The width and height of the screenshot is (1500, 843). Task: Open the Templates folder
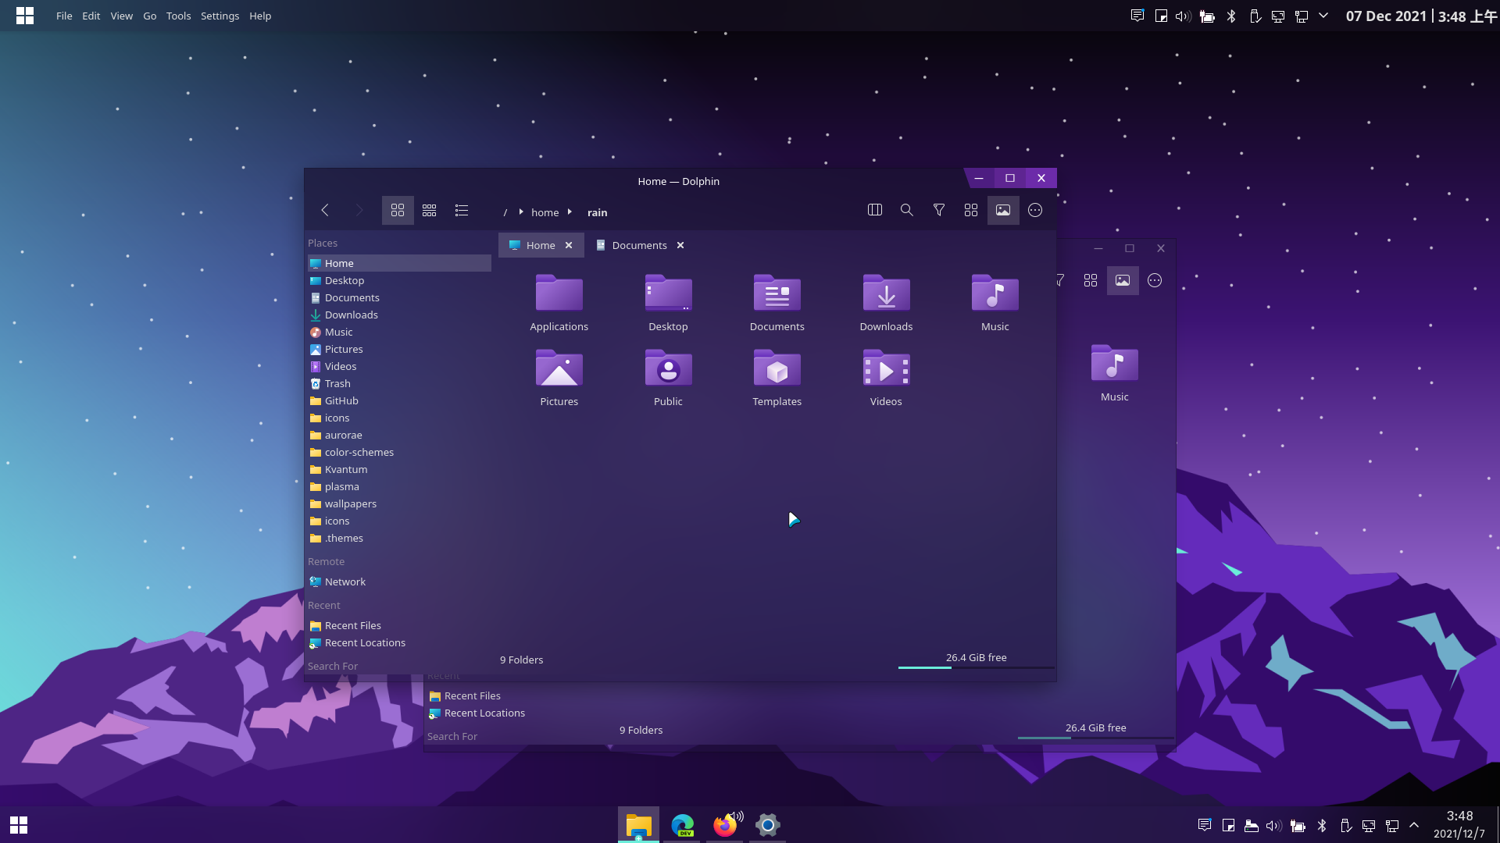777,378
